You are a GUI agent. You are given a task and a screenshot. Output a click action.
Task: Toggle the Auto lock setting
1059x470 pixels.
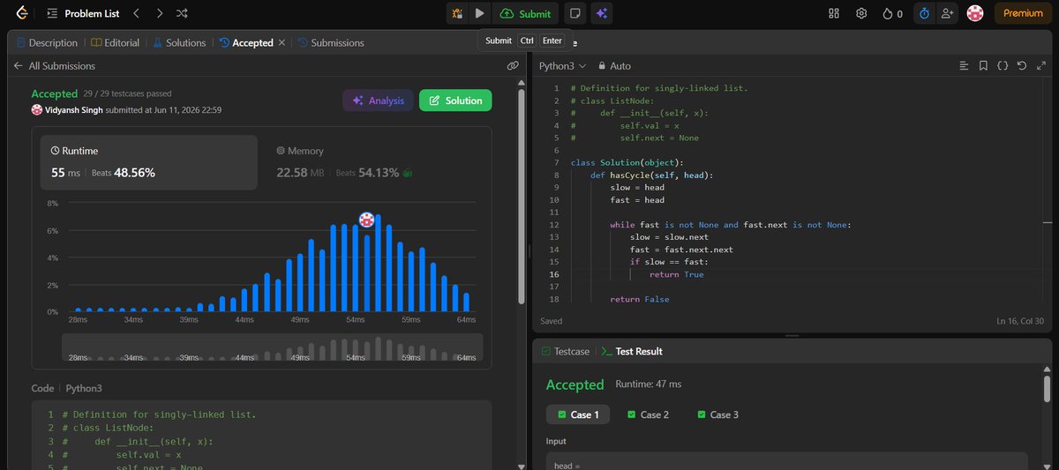pyautogui.click(x=614, y=66)
